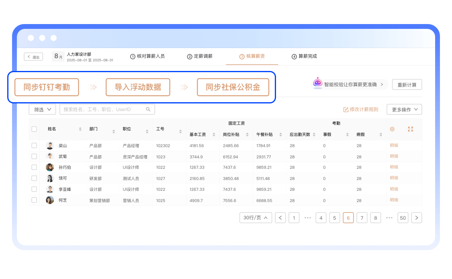Open the 核对算薪人员 step tab
Viewport: 452px width, 279px height.
coord(147,57)
